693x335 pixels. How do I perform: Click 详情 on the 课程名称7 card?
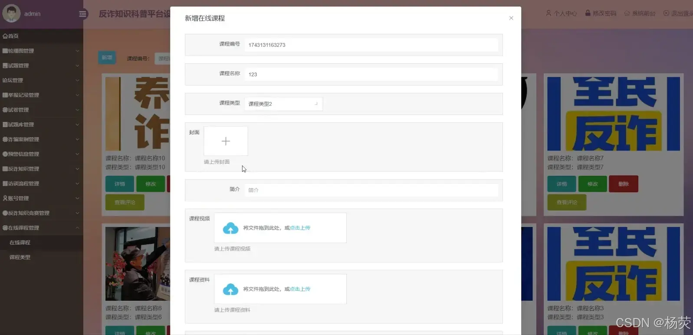(562, 184)
